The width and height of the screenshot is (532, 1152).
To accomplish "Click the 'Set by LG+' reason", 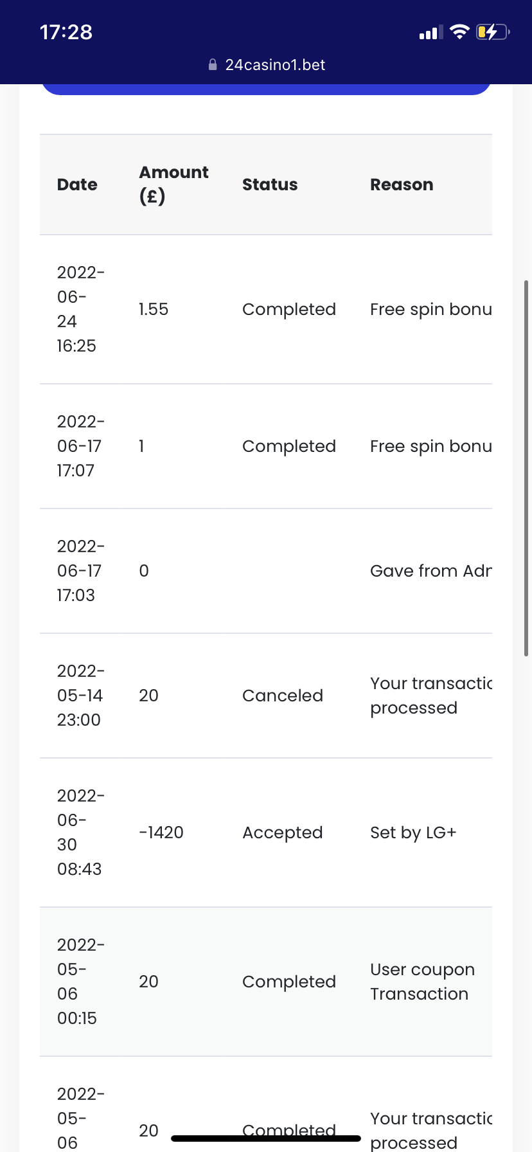I will [x=413, y=833].
